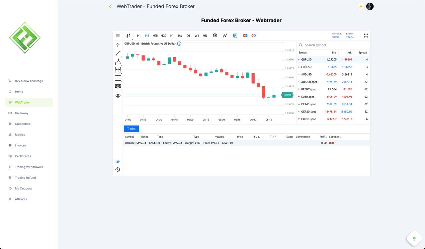Go to Trading Withdrawals page
Viewport: 425px width, 249px height.
click(x=29, y=167)
